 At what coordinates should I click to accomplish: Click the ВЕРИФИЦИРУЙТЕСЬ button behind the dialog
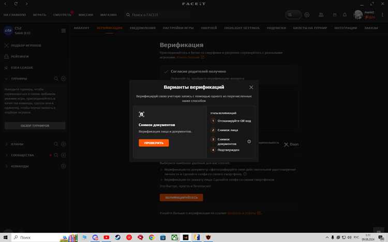coord(181,198)
